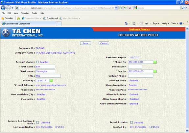Click the page scrollbar up arrow
This screenshot has height=133, width=189.
click(187, 29)
